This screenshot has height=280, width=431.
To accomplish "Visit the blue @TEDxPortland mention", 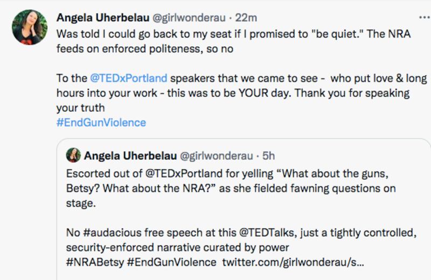I will click(128, 78).
